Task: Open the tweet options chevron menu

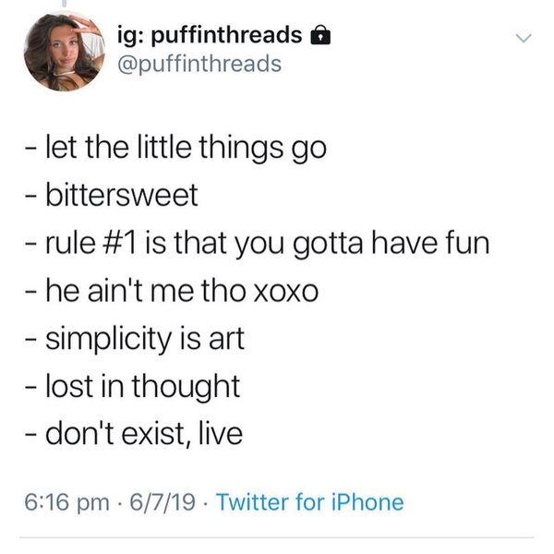Action: pyautogui.click(x=524, y=39)
